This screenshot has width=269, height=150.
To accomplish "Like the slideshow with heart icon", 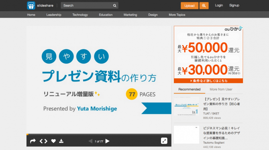I will point(53,141).
